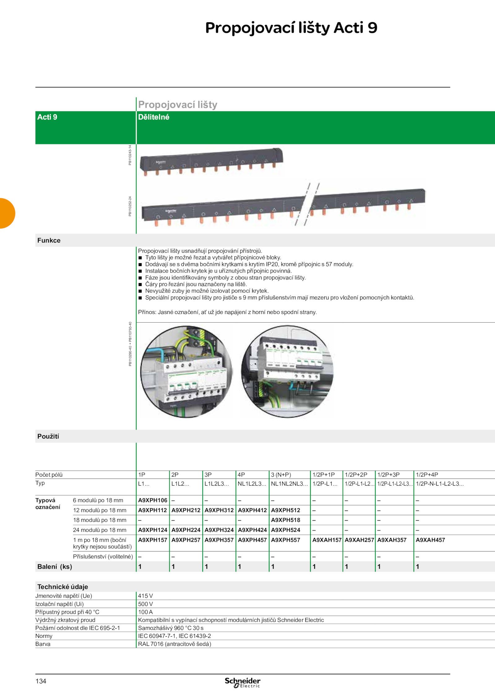Click the reference code A9XPH106
495x700 pixels.
(x=153, y=500)
